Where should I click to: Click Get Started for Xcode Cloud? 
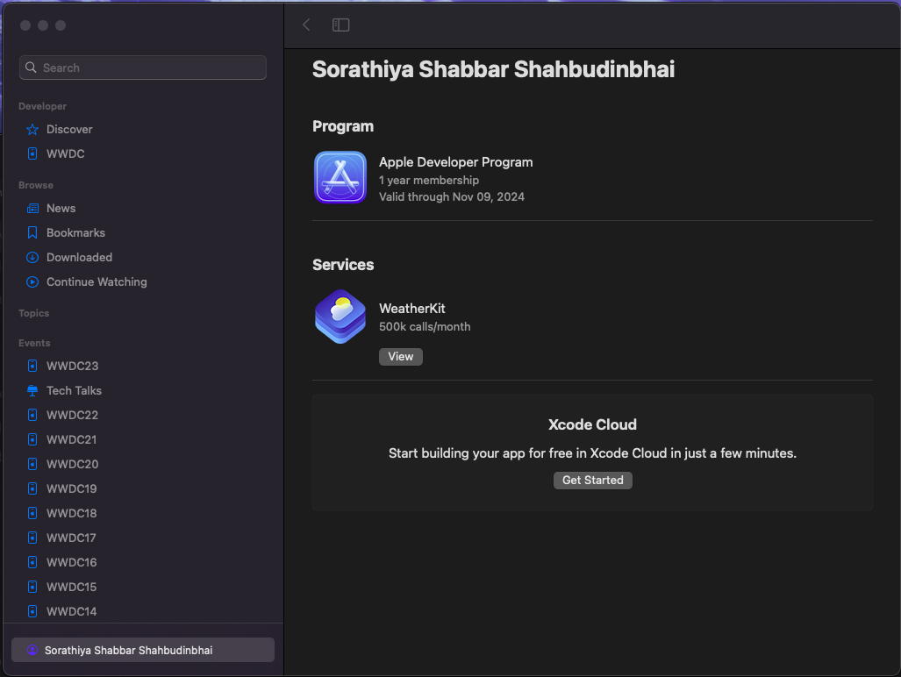coord(592,480)
